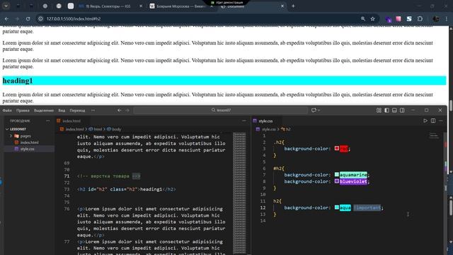Click the .h2 selector in style.css

[x=277, y=142]
